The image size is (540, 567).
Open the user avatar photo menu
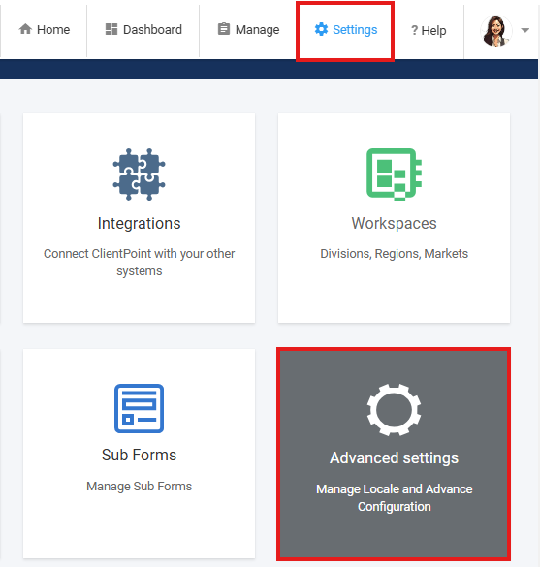(x=496, y=31)
